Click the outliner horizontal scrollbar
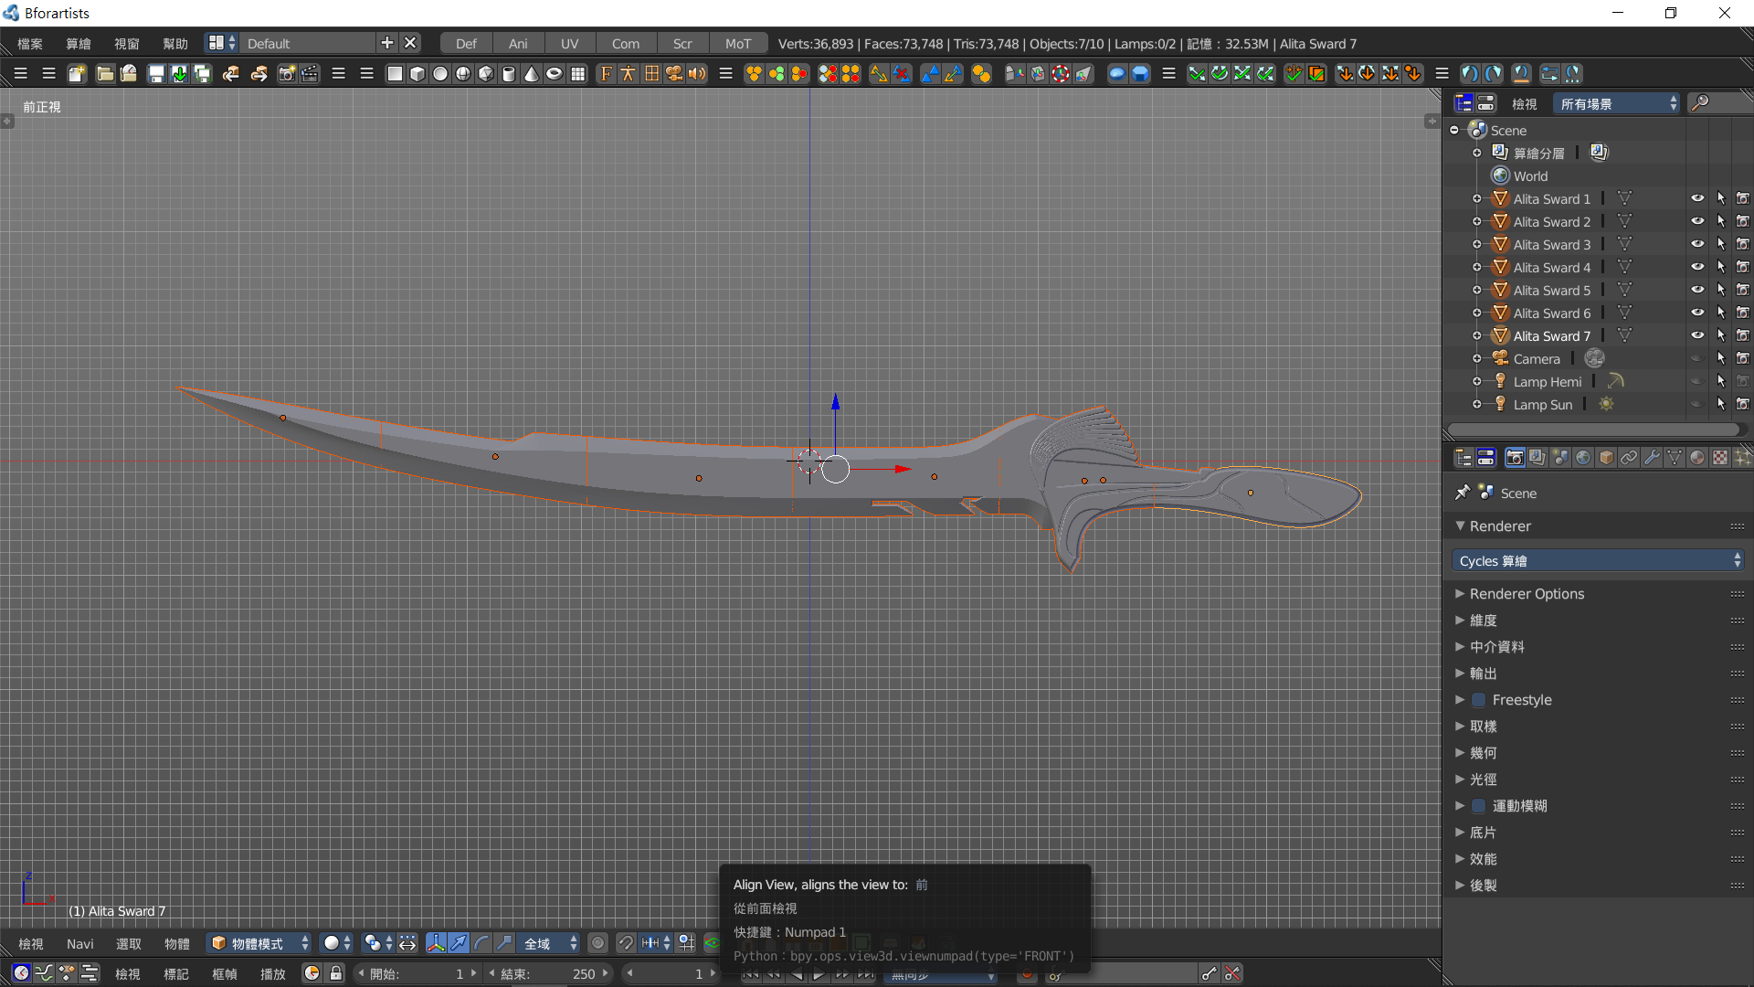The height and width of the screenshot is (987, 1754). coord(1594,429)
